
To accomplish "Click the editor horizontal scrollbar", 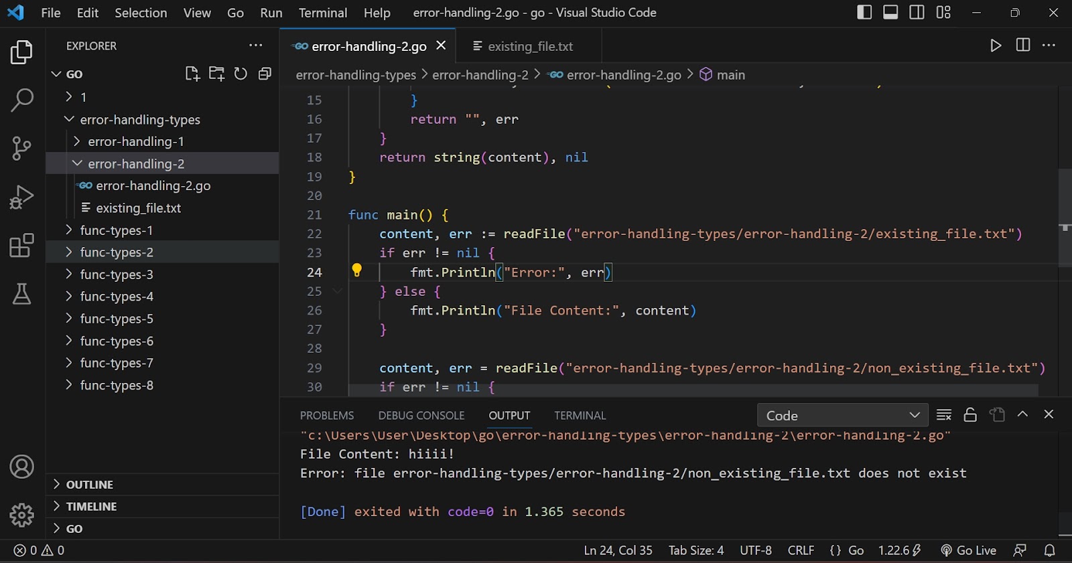I will 693,390.
